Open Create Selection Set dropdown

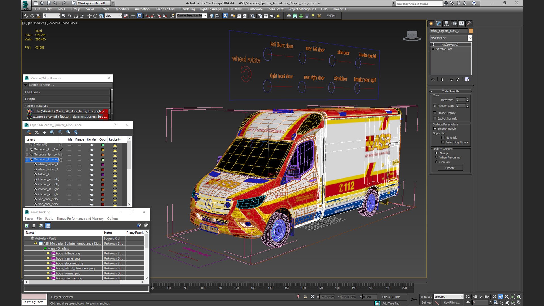[x=191, y=16]
